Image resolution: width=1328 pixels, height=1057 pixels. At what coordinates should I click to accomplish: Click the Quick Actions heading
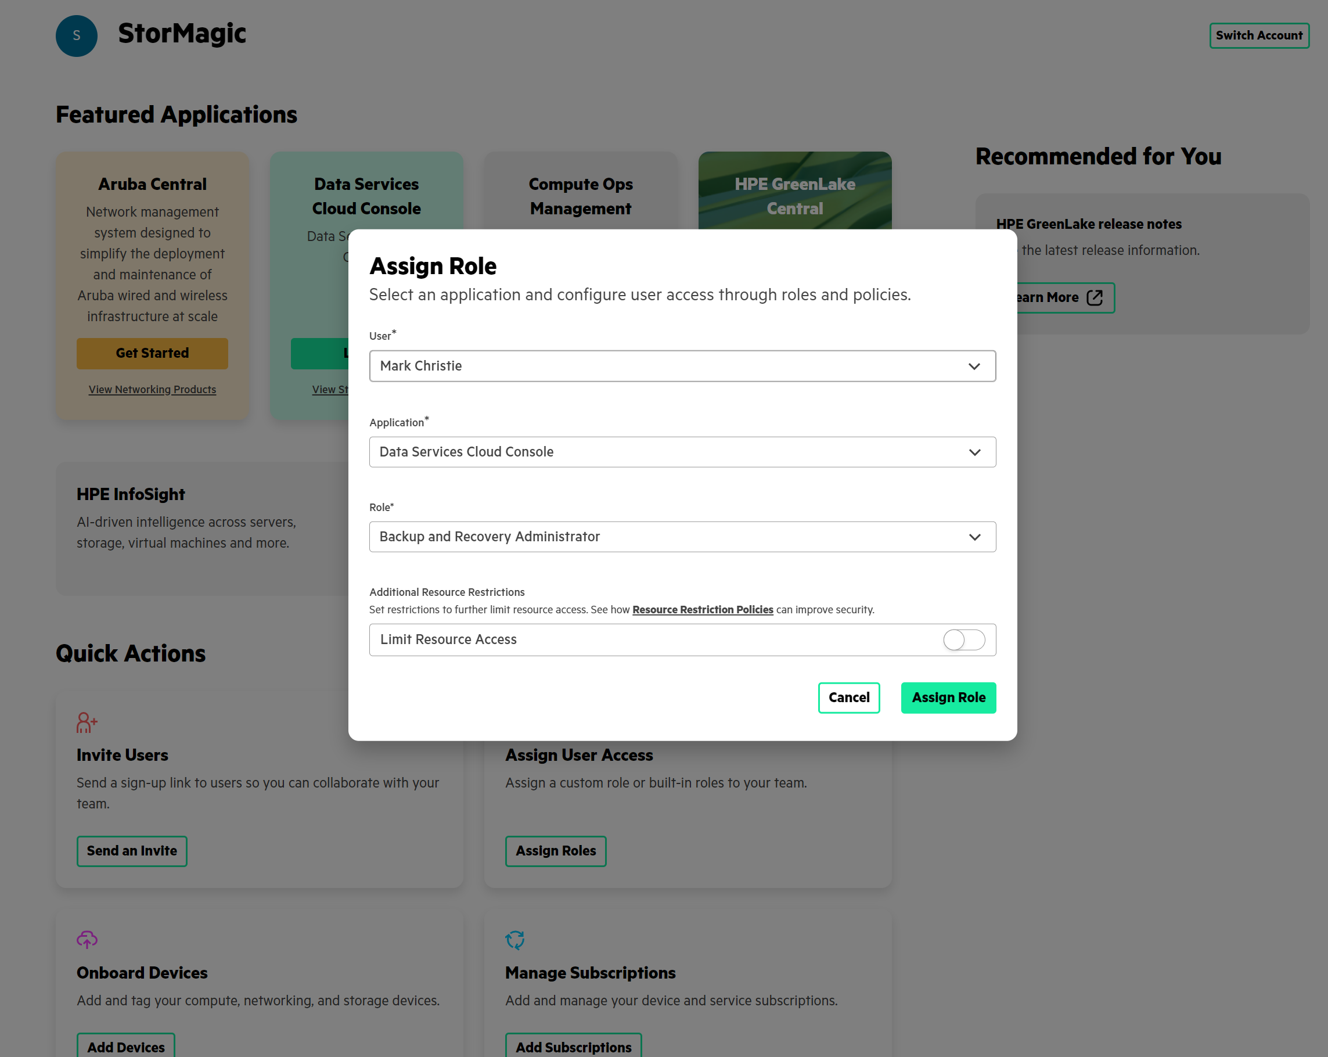pyautogui.click(x=131, y=653)
